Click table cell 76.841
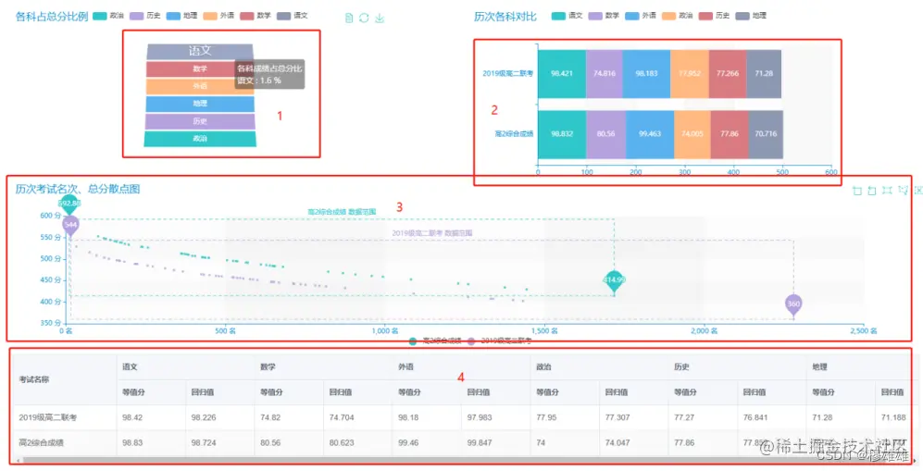 [755, 418]
